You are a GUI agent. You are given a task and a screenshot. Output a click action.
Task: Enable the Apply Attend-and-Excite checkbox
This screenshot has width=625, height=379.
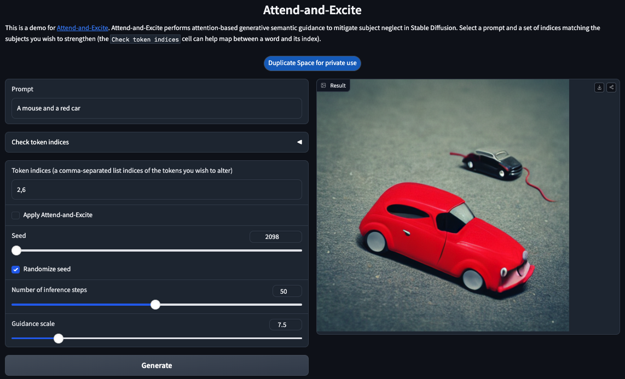[16, 215]
